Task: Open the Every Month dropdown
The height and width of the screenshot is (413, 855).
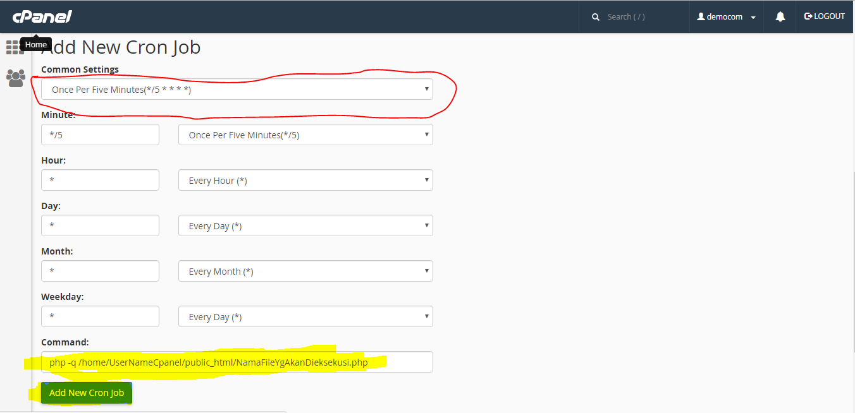Action: click(305, 271)
